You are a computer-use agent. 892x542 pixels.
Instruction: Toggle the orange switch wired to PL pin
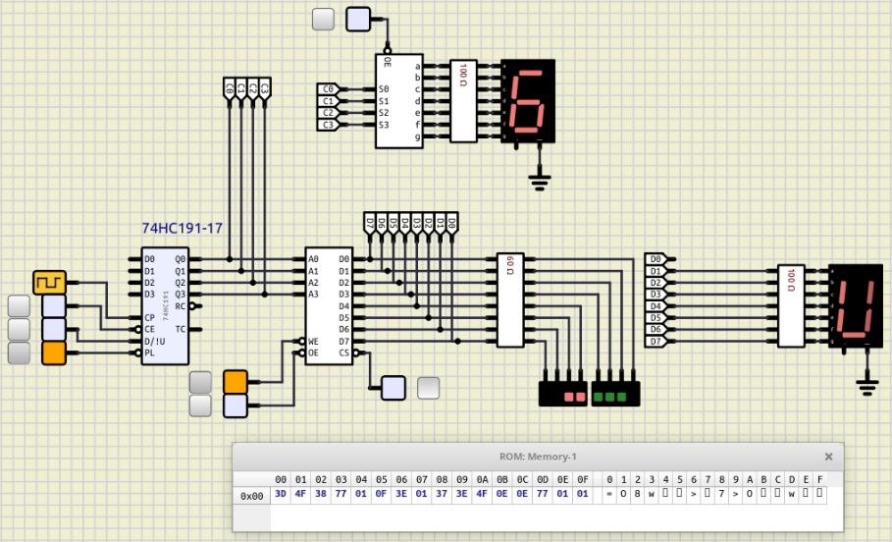click(x=54, y=352)
